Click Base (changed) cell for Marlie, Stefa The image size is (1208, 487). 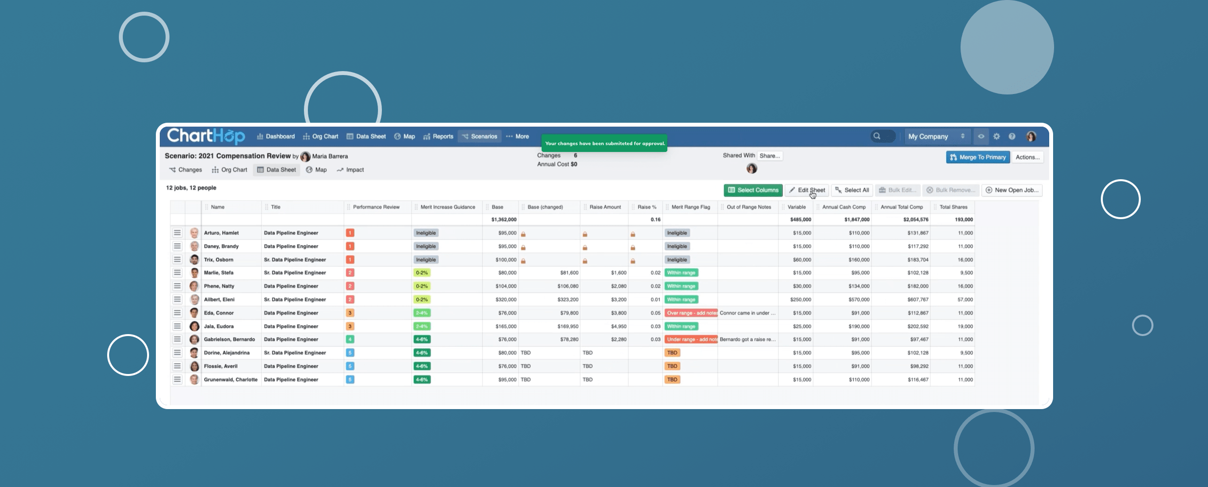click(549, 273)
